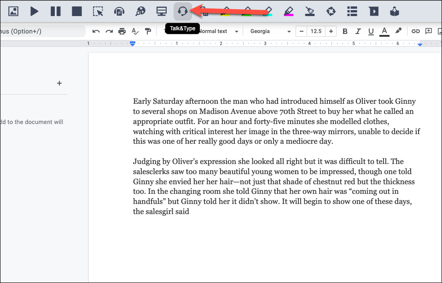
Task: Redo the last undone edit
Action: (109, 31)
